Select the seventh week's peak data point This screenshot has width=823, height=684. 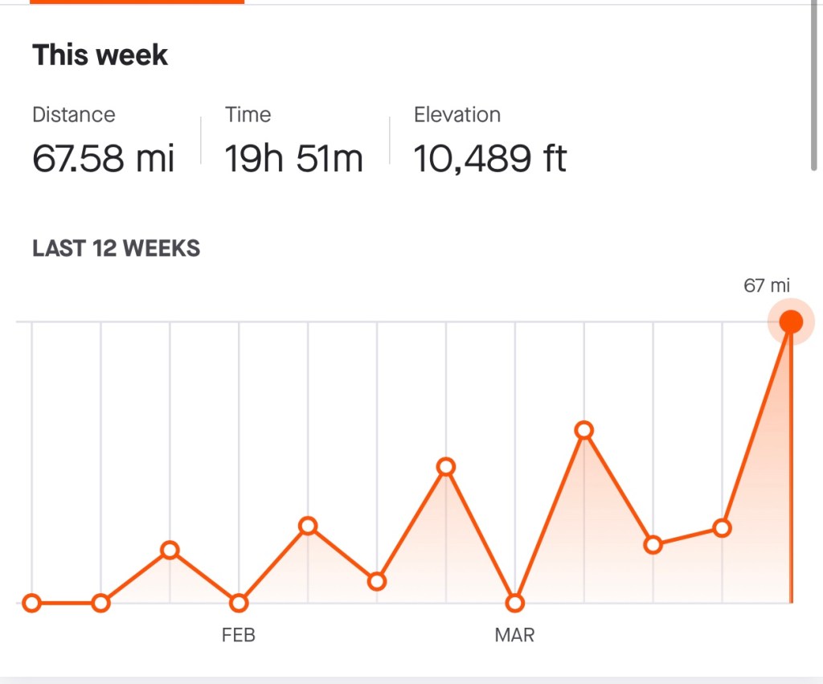click(x=446, y=467)
